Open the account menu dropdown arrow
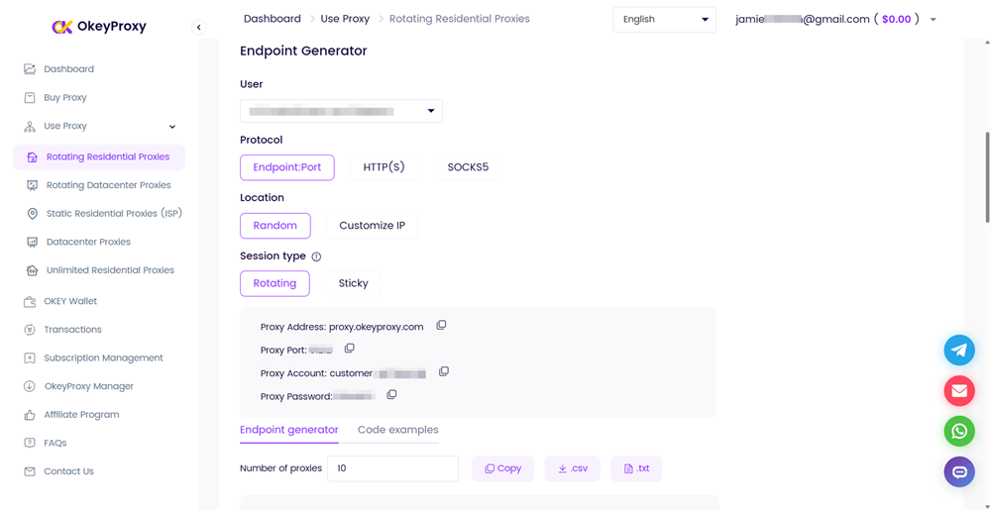 click(933, 20)
